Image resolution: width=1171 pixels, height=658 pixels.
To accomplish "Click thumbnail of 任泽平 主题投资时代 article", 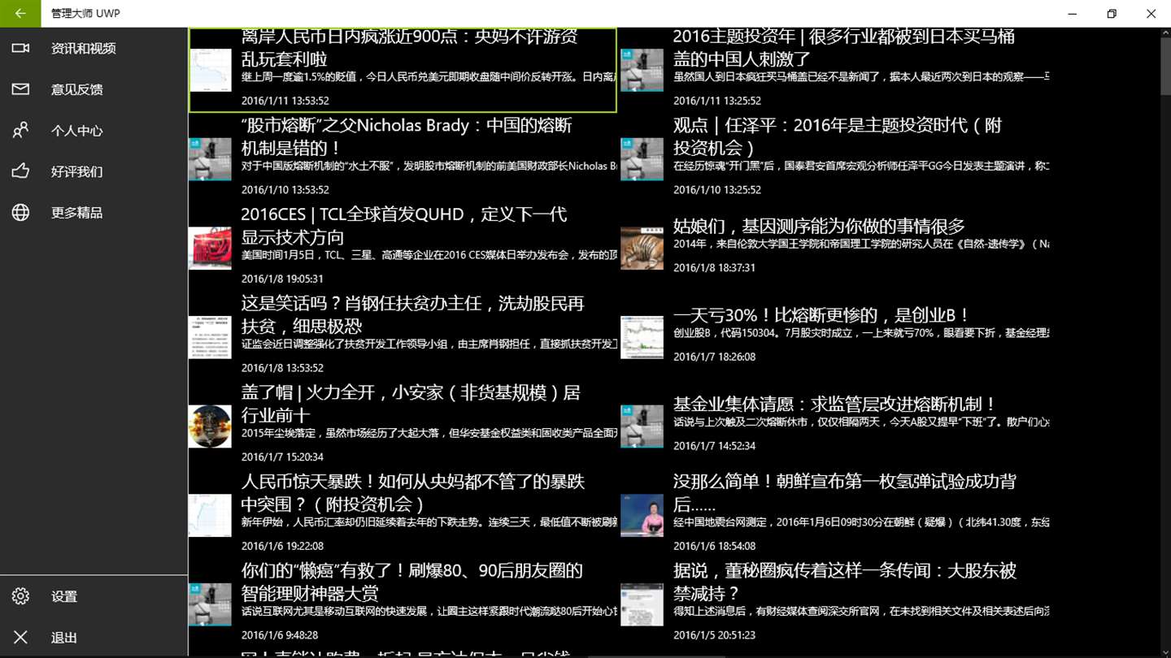I will click(642, 159).
